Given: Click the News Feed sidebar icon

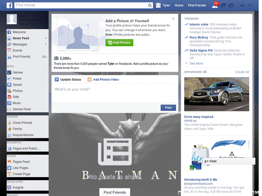Looking at the screenshot, I should [x=9, y=38].
